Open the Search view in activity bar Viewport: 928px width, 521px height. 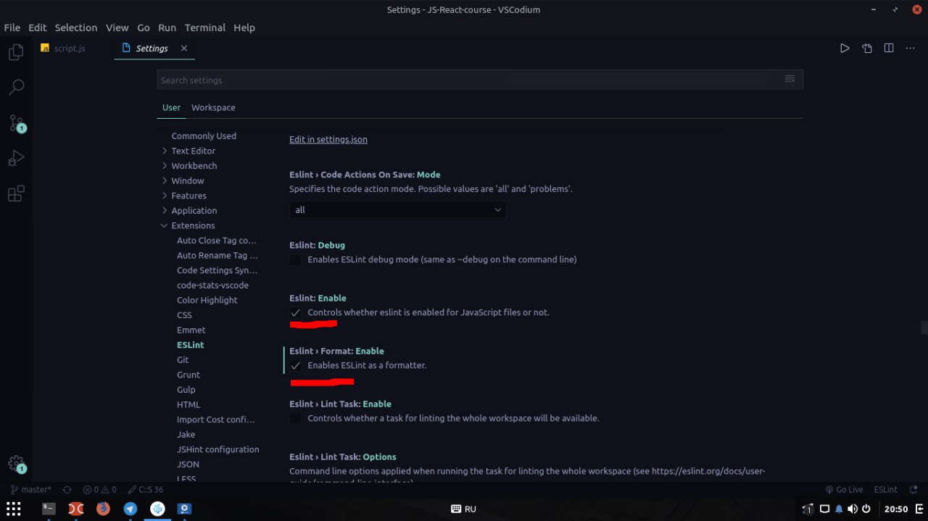click(x=16, y=88)
